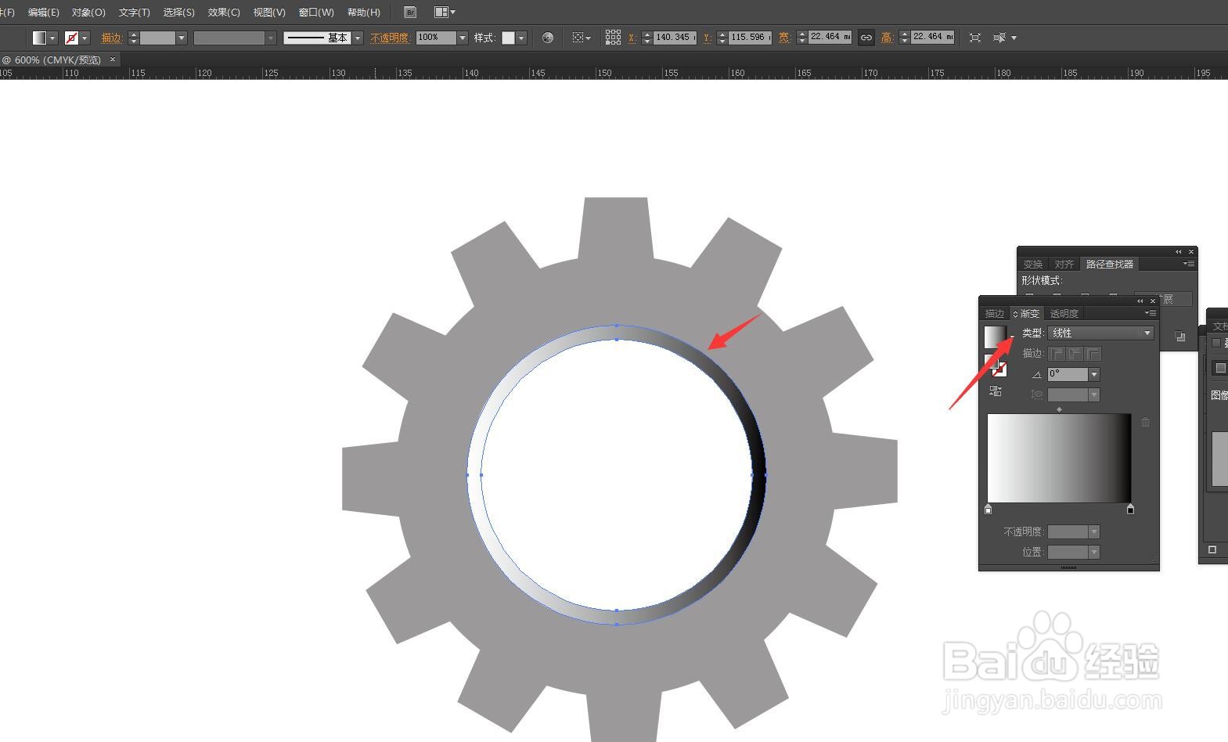Viewport: 1228px width, 742px height.
Task: Open the 文字(T) menu
Action: (x=134, y=13)
